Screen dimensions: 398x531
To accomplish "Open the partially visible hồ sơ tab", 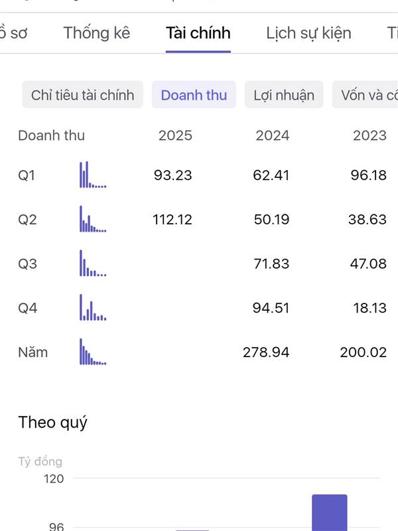I will click(13, 33).
